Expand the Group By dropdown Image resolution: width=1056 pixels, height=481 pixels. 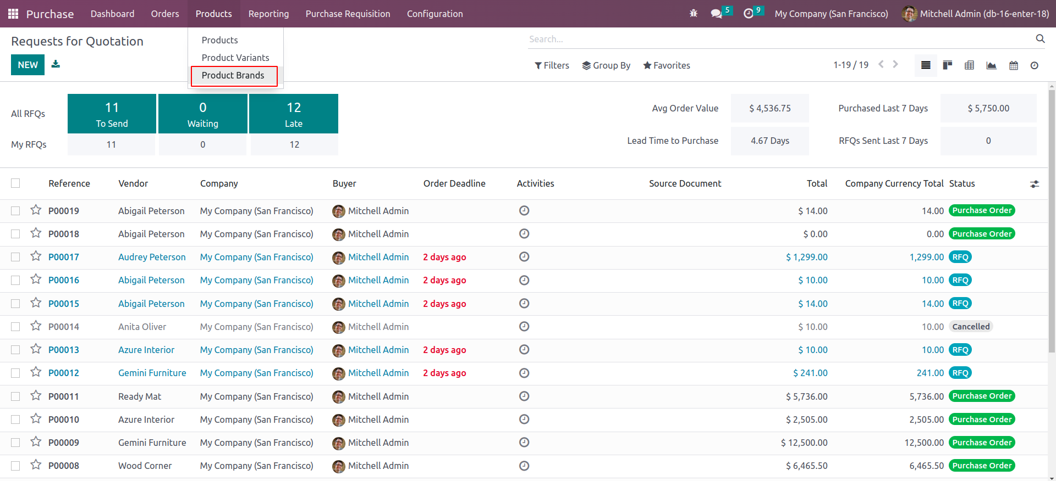click(x=606, y=65)
